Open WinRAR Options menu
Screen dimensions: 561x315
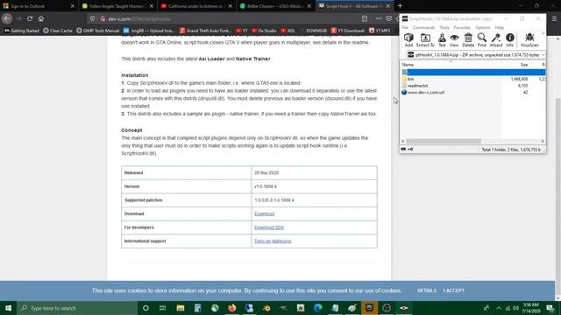[483, 27]
